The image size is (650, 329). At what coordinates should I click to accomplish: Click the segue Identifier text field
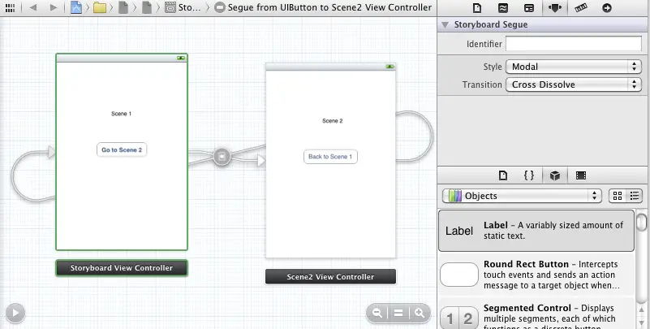(x=574, y=44)
